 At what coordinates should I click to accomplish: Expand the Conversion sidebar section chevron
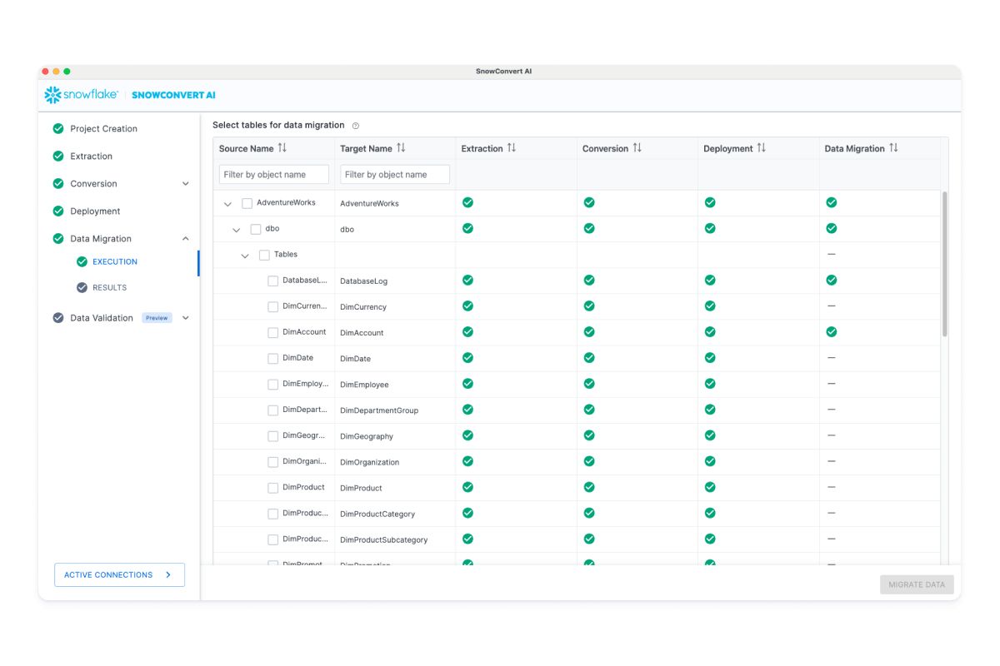coord(185,184)
